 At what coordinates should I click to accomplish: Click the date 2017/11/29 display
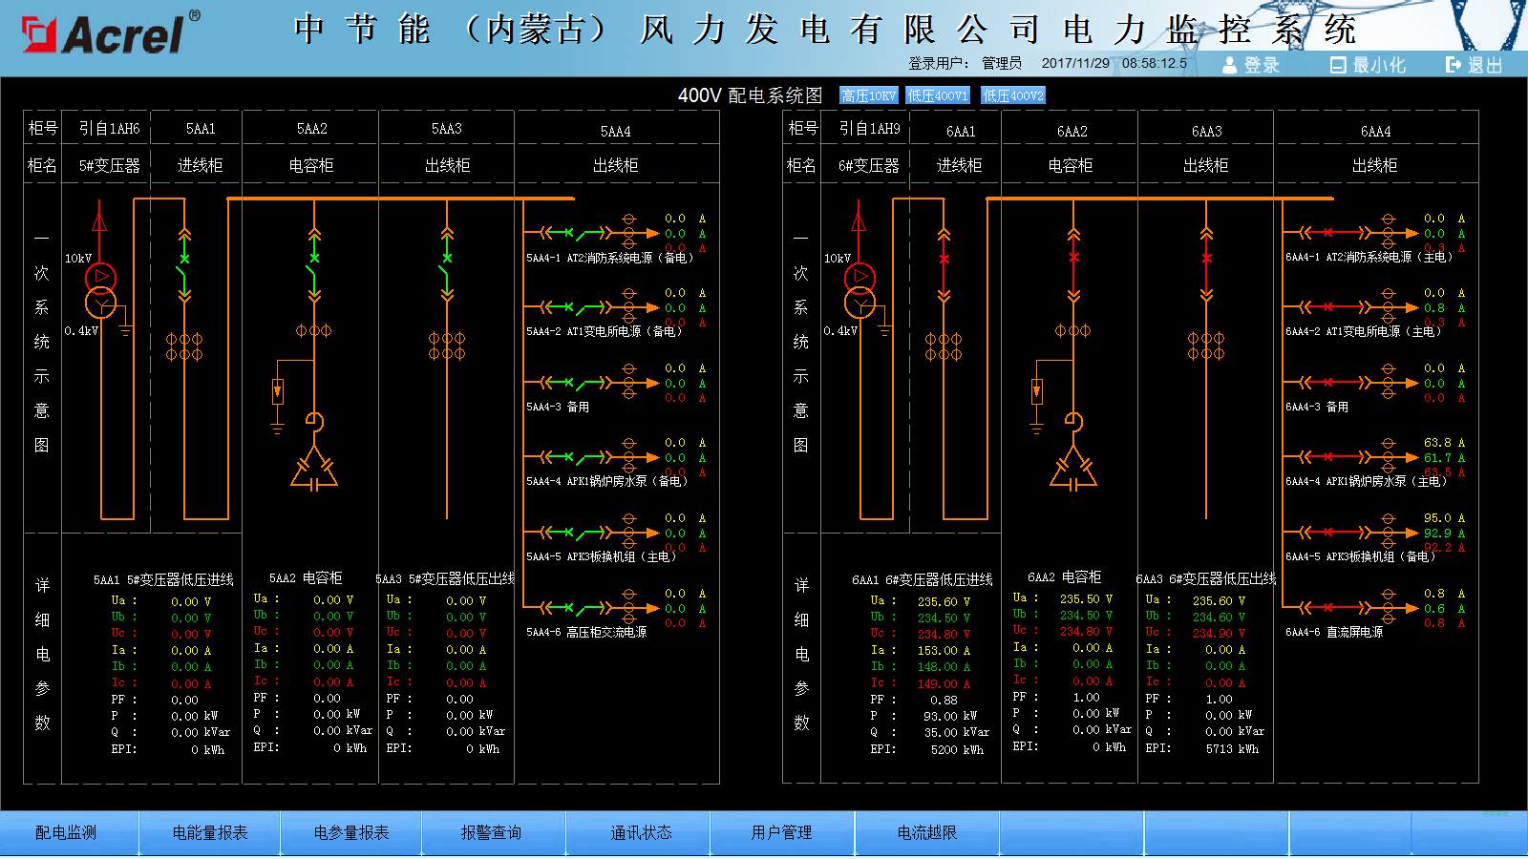pyautogui.click(x=1075, y=63)
